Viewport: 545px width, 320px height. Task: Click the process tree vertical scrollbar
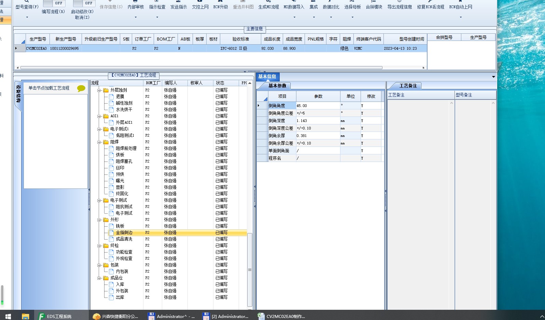[250, 270]
